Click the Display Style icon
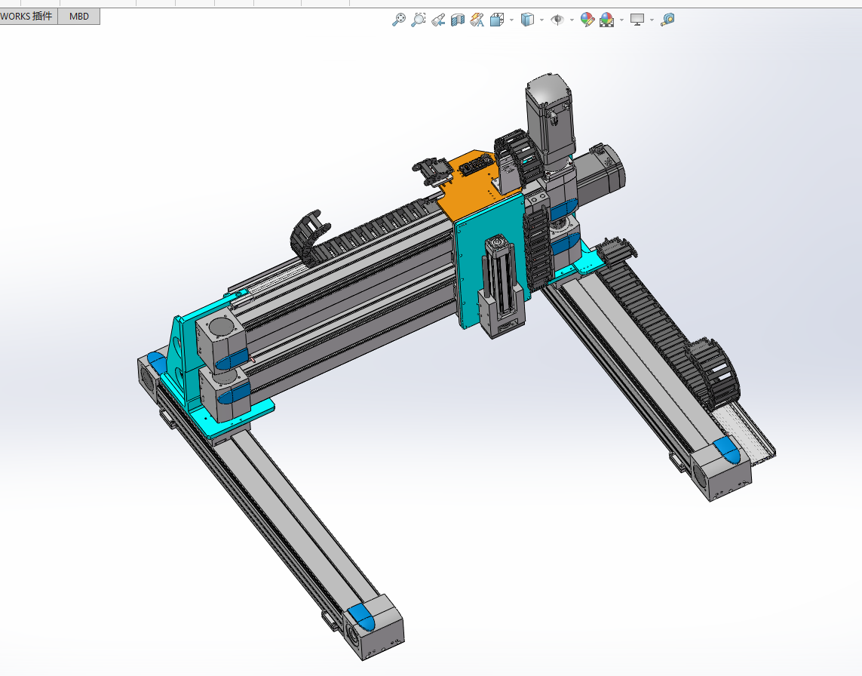862x676 pixels. (529, 20)
